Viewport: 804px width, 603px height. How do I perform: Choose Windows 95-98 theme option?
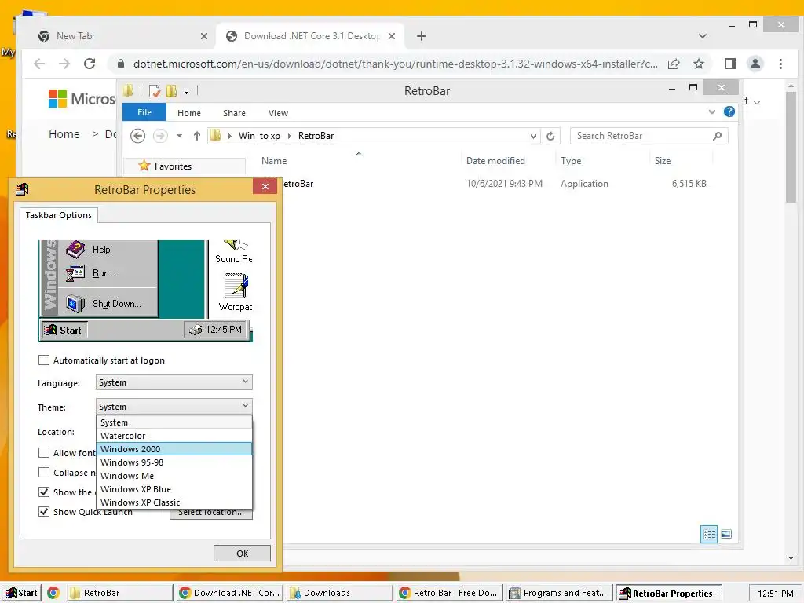coord(174,462)
